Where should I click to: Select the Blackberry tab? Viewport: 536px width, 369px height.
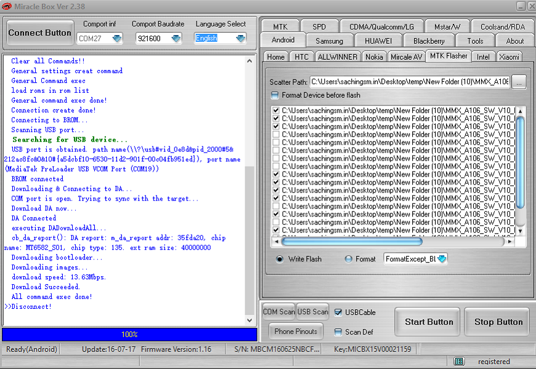tap(429, 41)
